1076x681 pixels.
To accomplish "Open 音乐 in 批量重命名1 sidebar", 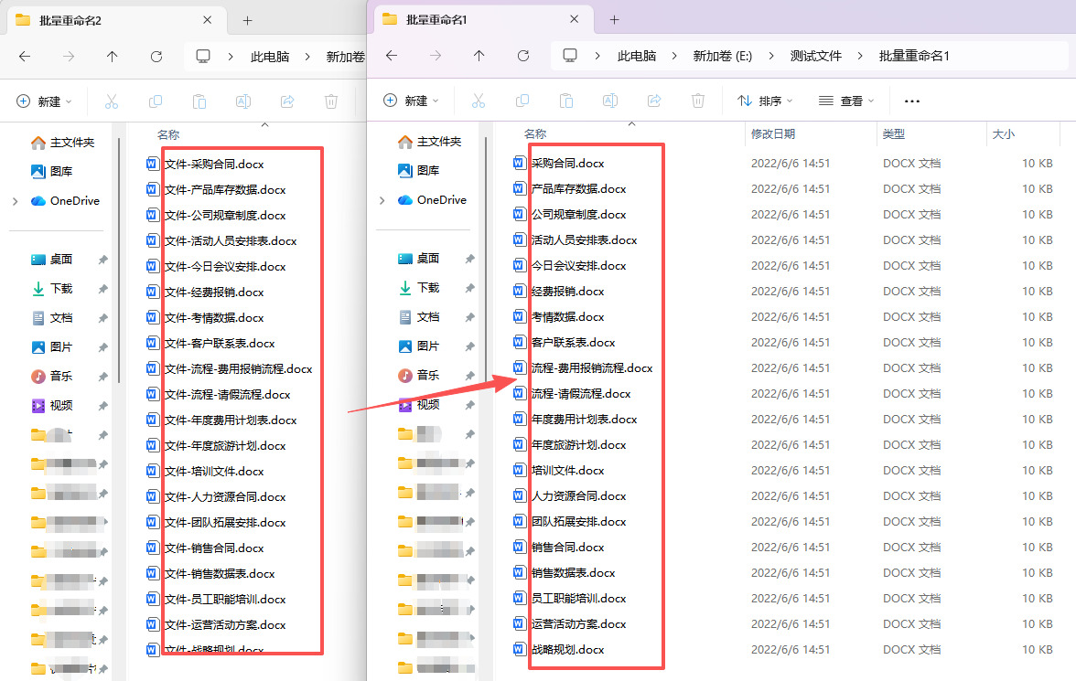I will click(x=419, y=375).
